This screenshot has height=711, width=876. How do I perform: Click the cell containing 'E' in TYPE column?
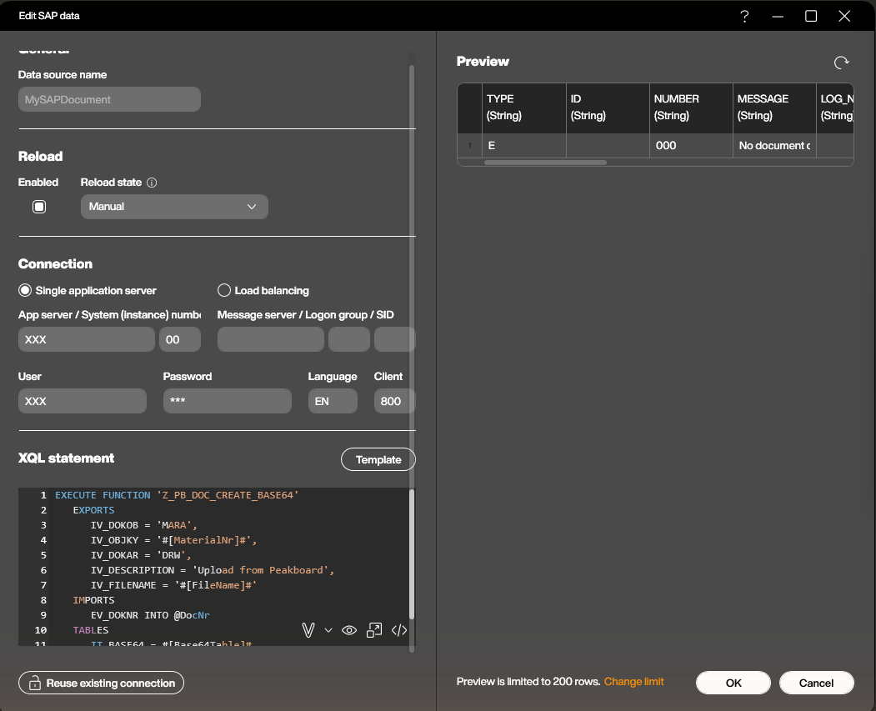(x=524, y=146)
